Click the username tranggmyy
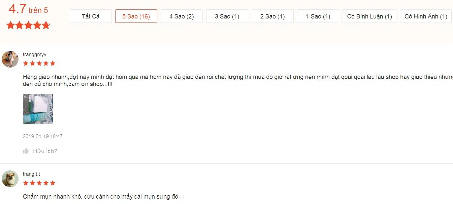Screen dimensions: 453x204 [35, 54]
